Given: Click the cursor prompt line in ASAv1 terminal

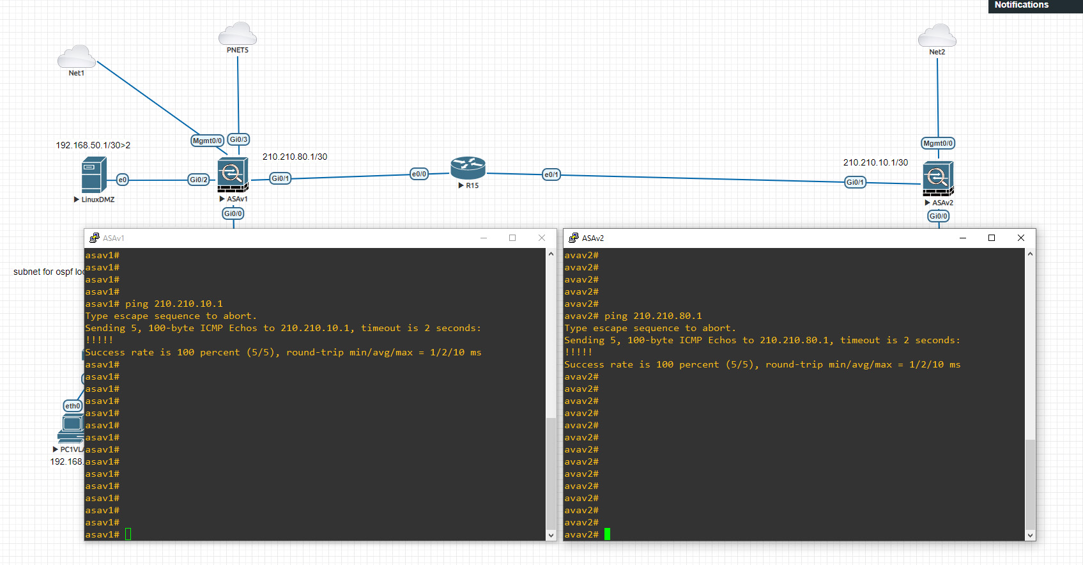Looking at the screenshot, I should [109, 534].
